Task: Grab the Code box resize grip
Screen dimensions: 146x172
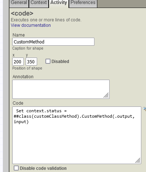Action: pos(138,160)
